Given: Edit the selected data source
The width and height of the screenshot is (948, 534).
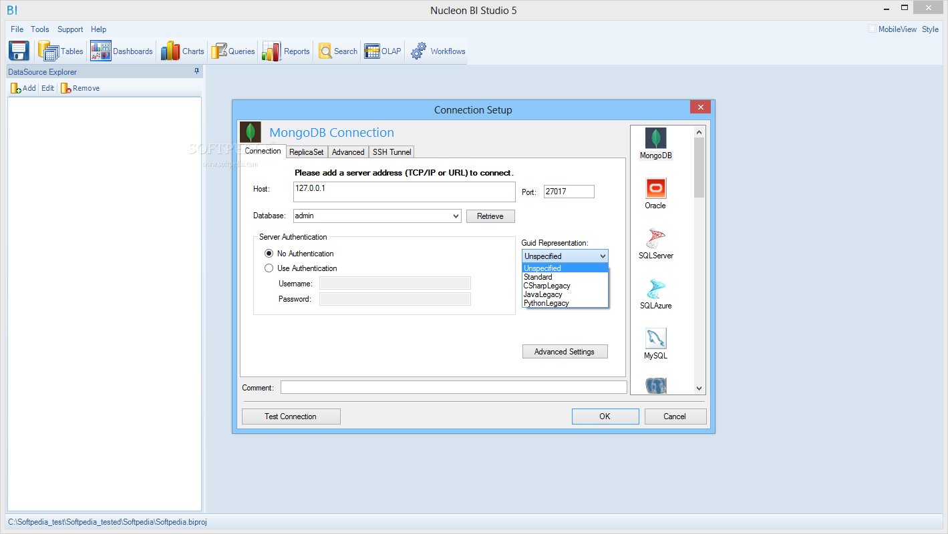Looking at the screenshot, I should pyautogui.click(x=47, y=88).
